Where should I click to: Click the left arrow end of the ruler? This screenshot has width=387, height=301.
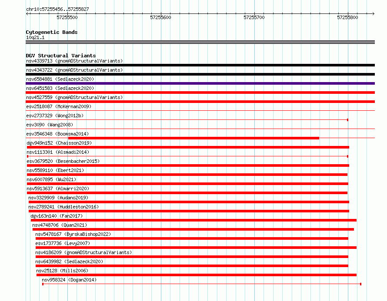[x=27, y=13]
